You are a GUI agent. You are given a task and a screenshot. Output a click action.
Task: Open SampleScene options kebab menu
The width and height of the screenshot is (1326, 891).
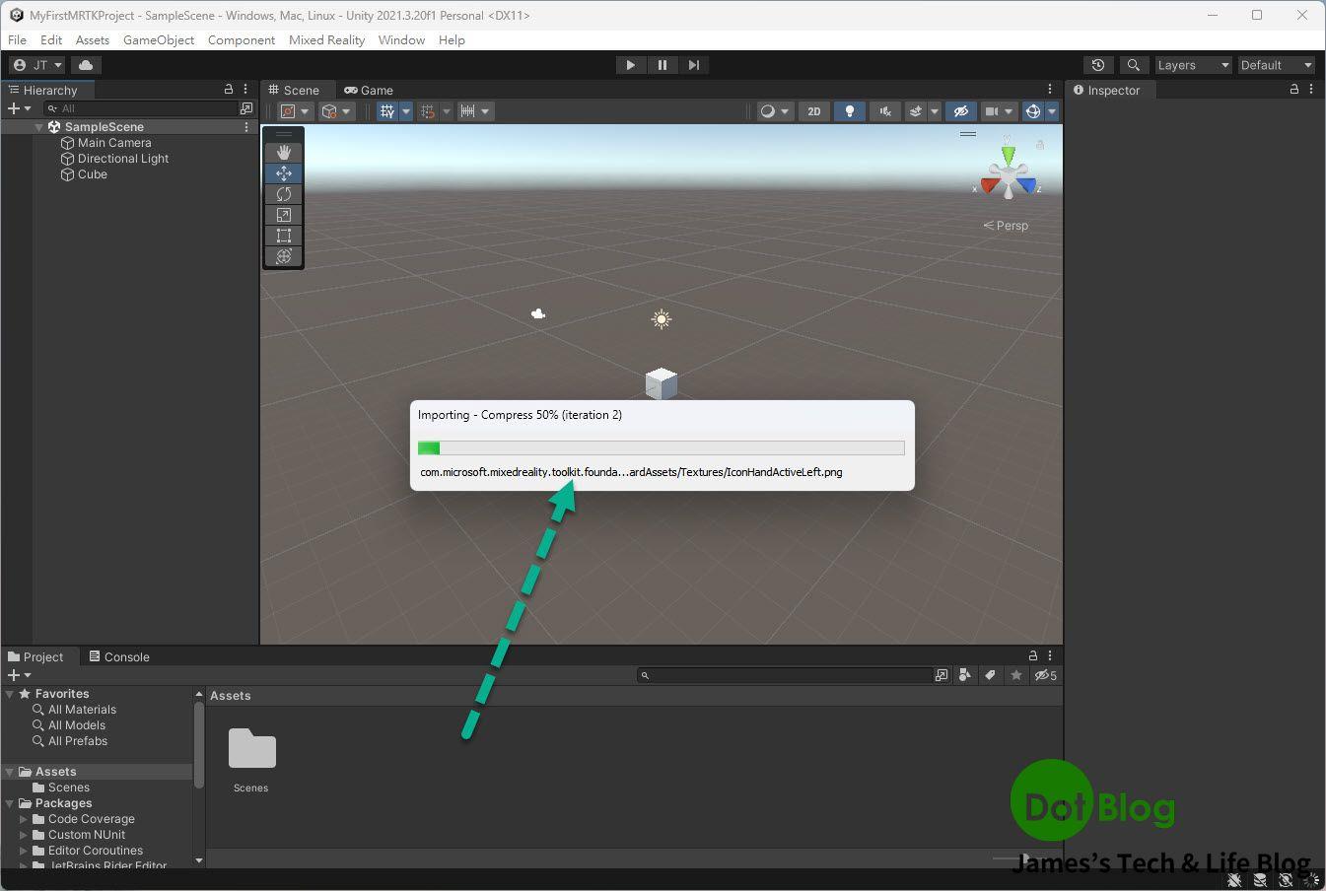tap(246, 127)
